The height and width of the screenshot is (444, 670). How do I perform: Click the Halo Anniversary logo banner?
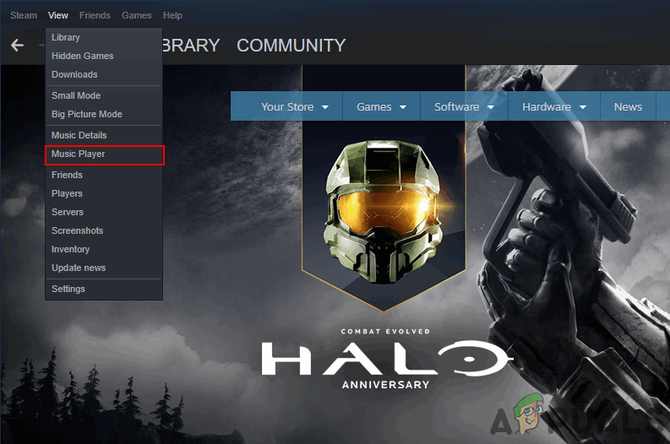click(386, 359)
